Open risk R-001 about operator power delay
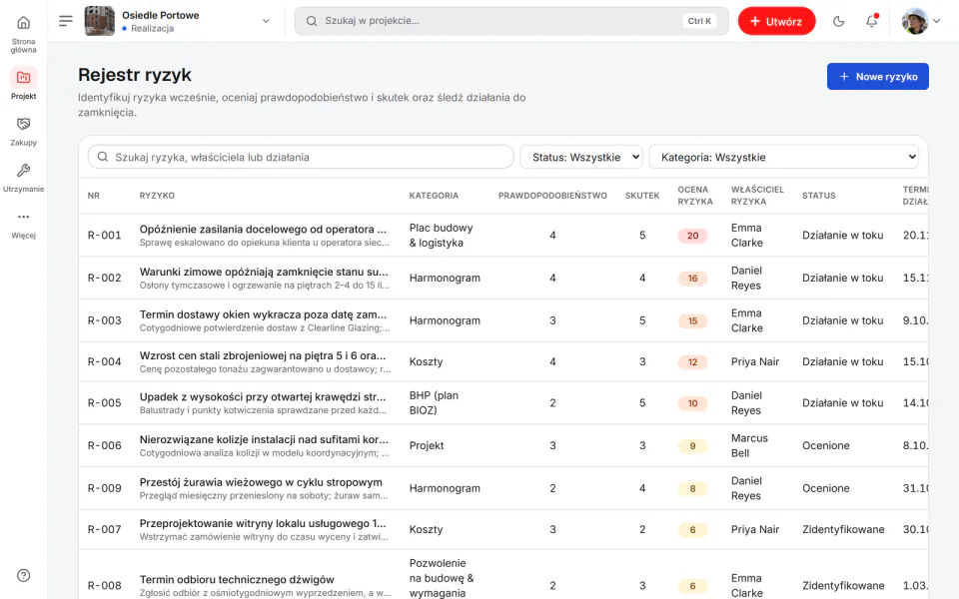Screen dimensions: 959x599 [263, 230]
